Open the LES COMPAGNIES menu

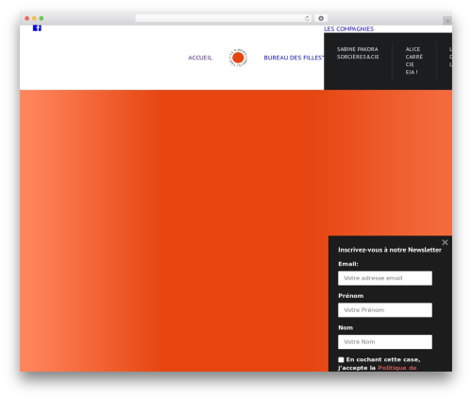coord(349,29)
